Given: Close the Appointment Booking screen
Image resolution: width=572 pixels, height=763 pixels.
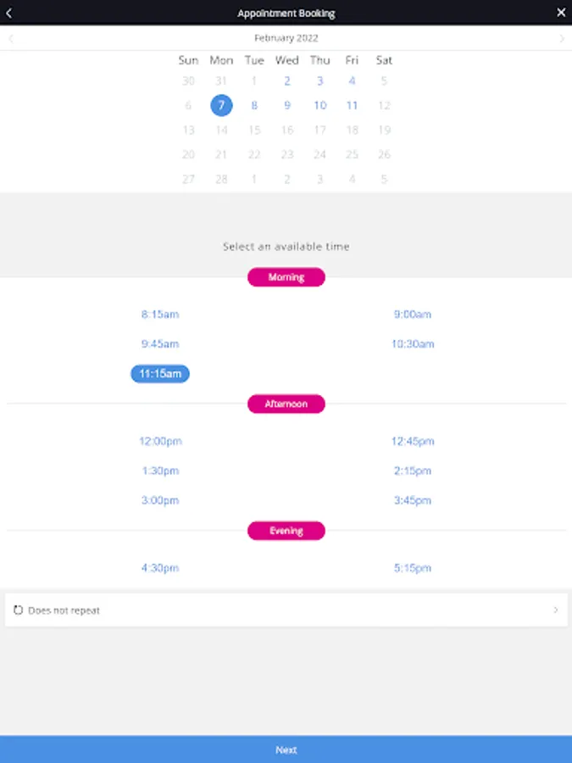Looking at the screenshot, I should tap(560, 13).
